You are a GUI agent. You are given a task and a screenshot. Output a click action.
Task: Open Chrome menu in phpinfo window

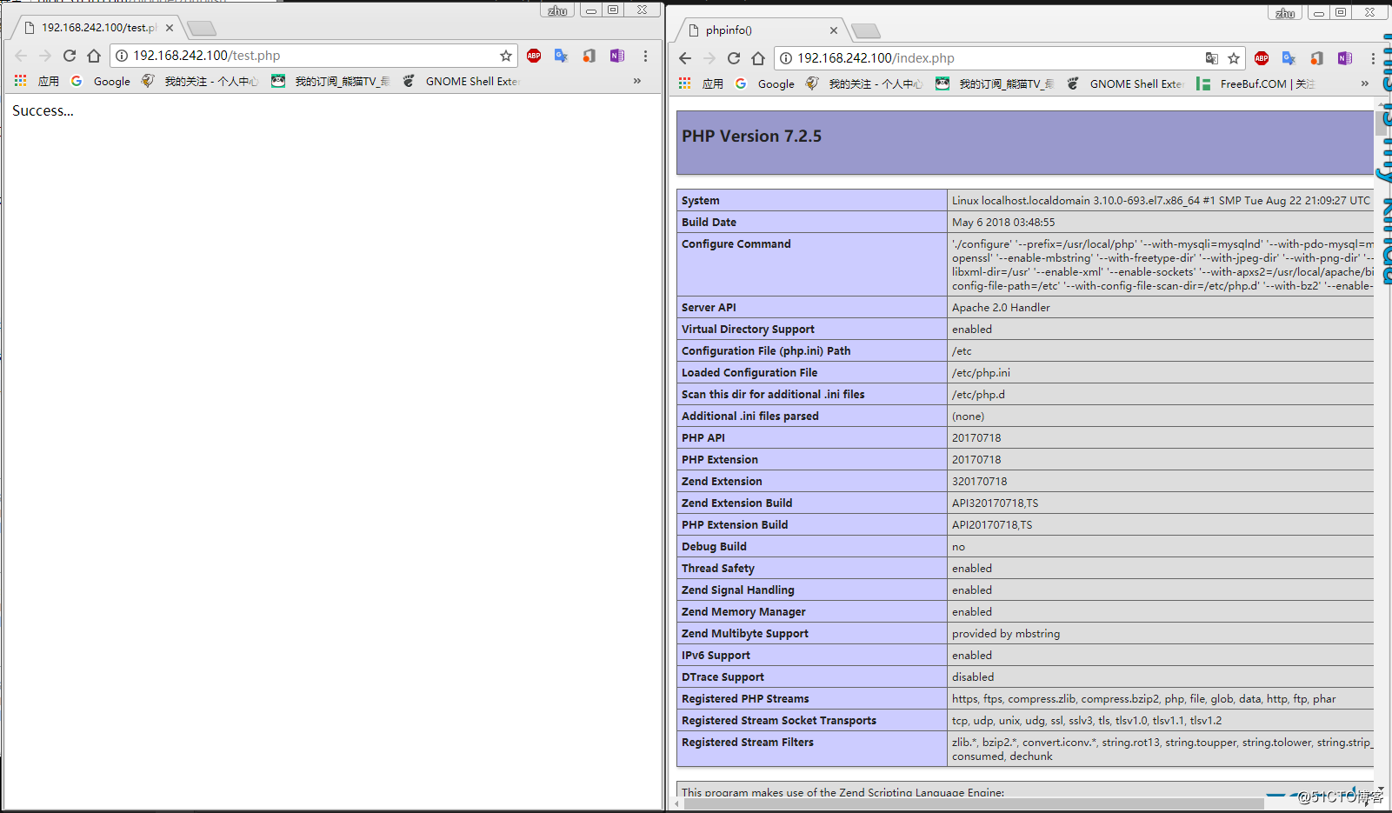click(x=1373, y=58)
